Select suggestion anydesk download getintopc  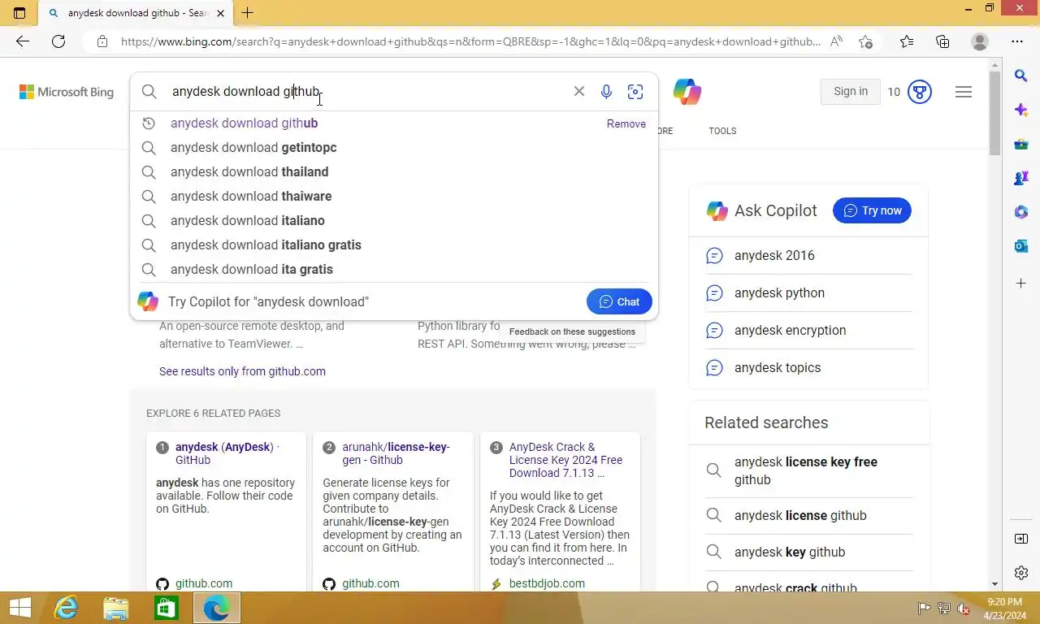click(x=394, y=148)
